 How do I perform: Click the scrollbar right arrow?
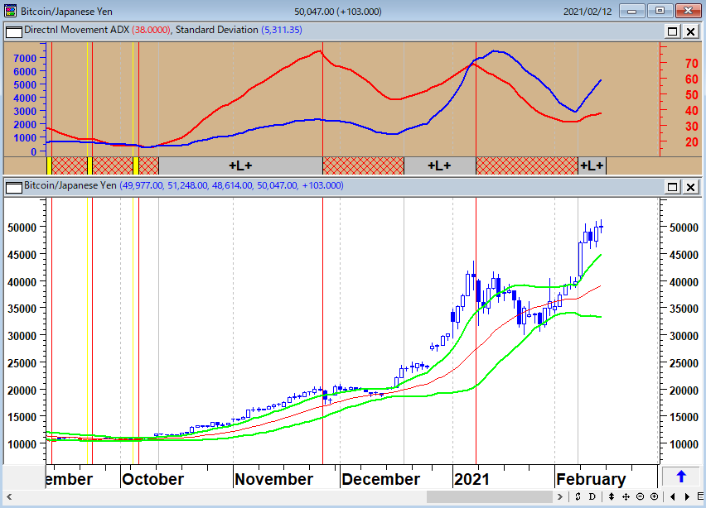click(559, 496)
